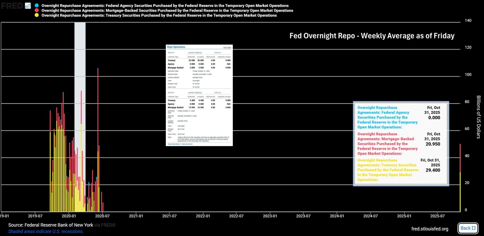Click the Billions of US Dollars axis title

point(478,117)
